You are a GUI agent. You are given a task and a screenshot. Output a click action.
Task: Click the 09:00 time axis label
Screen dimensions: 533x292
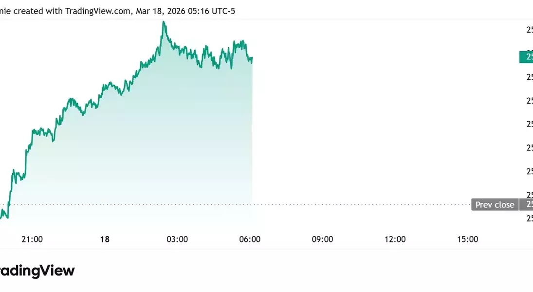[322, 239]
